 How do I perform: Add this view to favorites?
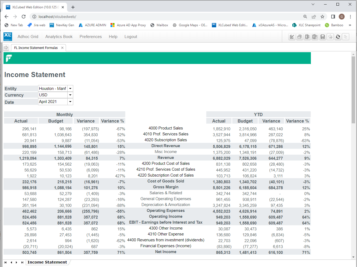click(330, 37)
